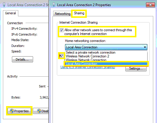Image resolution: width=157 pixels, height=123 pixels.
Task: Pick Select a private network connection entry
Action: click(x=91, y=52)
